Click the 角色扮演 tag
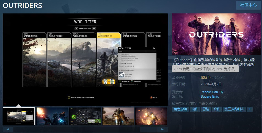Viewport: 262px width, 133px height. (x=181, y=109)
